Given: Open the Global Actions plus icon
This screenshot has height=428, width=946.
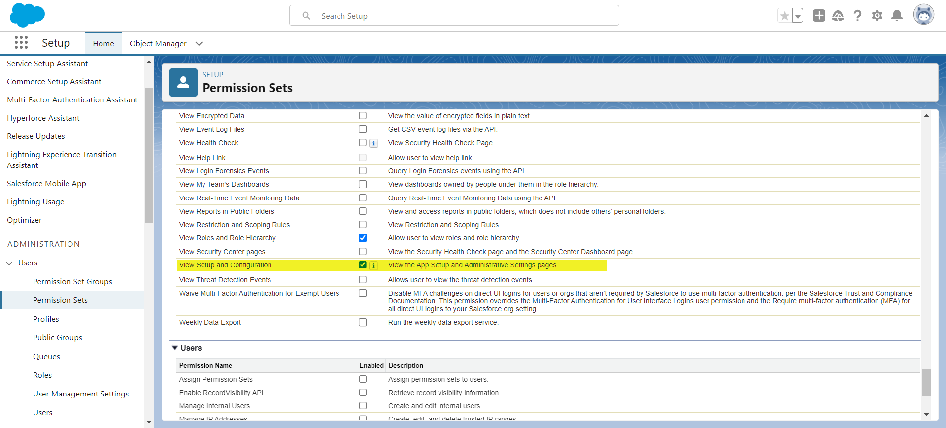Looking at the screenshot, I should [819, 16].
